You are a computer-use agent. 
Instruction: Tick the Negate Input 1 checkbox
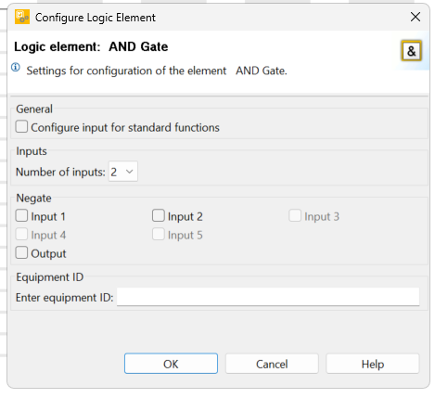pos(21,215)
